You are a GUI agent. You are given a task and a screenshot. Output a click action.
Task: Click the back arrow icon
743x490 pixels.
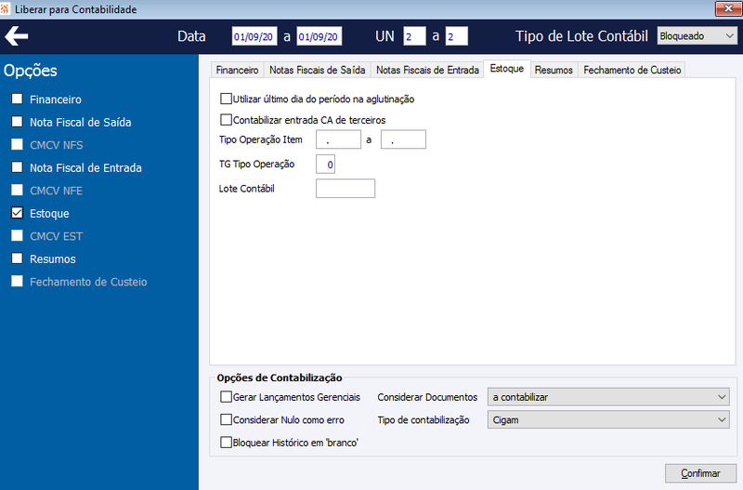pyautogui.click(x=17, y=36)
